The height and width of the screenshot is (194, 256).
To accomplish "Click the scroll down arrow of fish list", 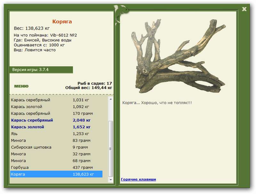I will (x=111, y=180).
